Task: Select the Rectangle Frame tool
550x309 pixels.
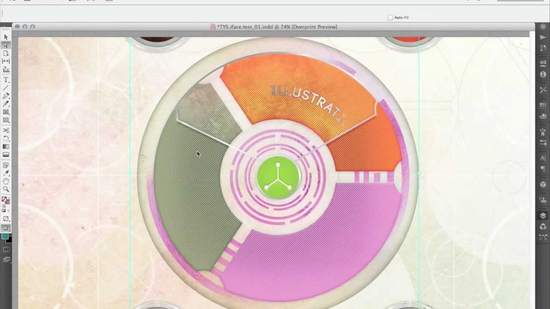Action: point(6,112)
